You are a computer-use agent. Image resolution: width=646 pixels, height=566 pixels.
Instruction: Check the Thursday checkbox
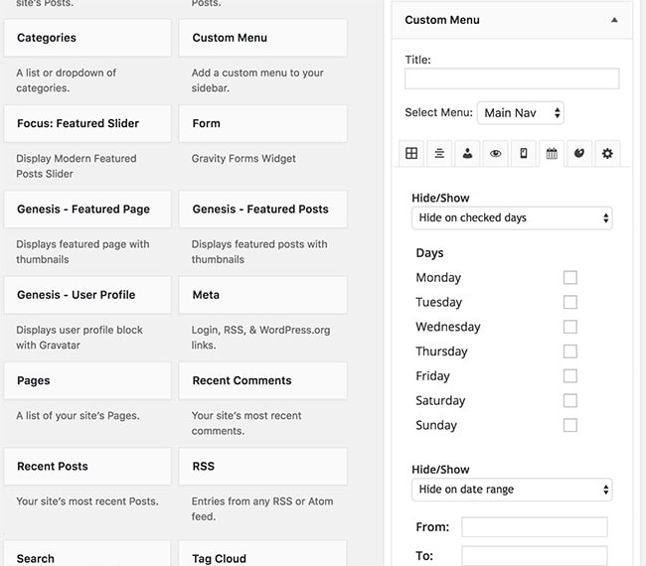pyautogui.click(x=570, y=352)
